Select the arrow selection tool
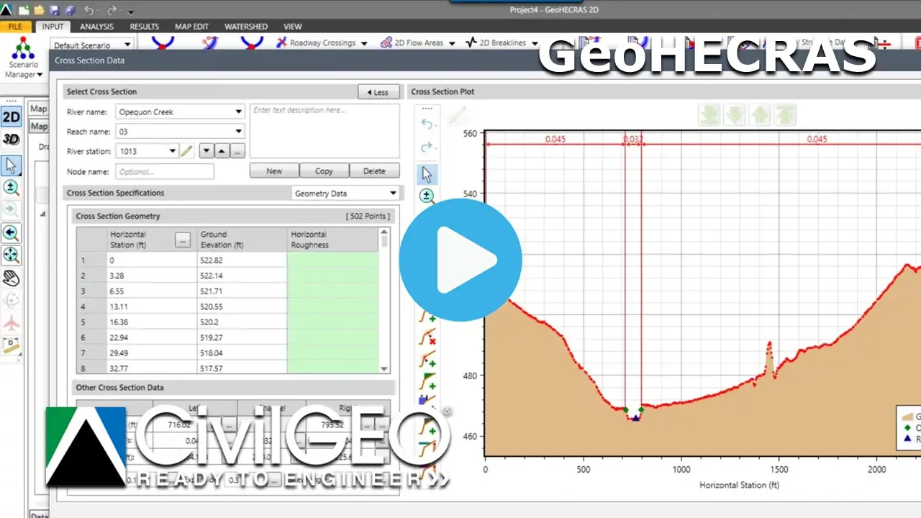The height and width of the screenshot is (518, 921). [x=11, y=166]
